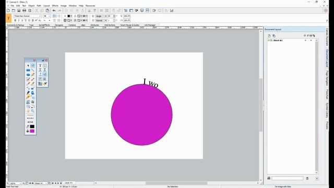
Task: Open the Effects menu
Action: pyautogui.click(x=55, y=6)
